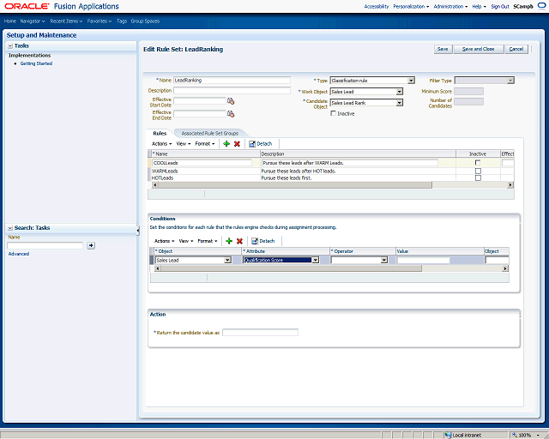The width and height of the screenshot is (549, 439).
Task: Open the Type dropdown
Action: [x=411, y=81]
